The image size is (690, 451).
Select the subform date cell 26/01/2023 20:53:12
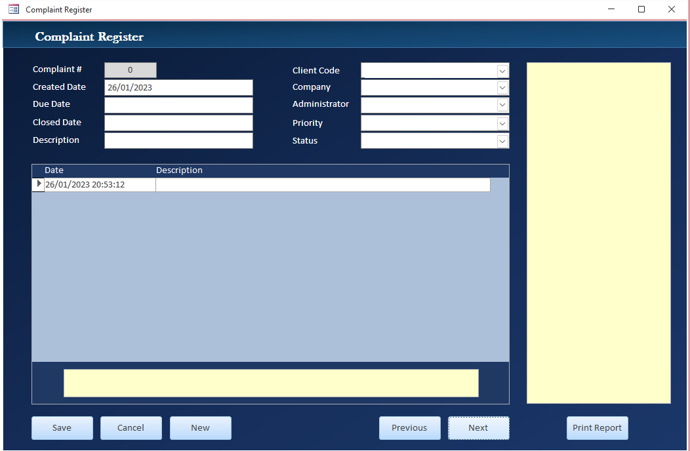[100, 185]
